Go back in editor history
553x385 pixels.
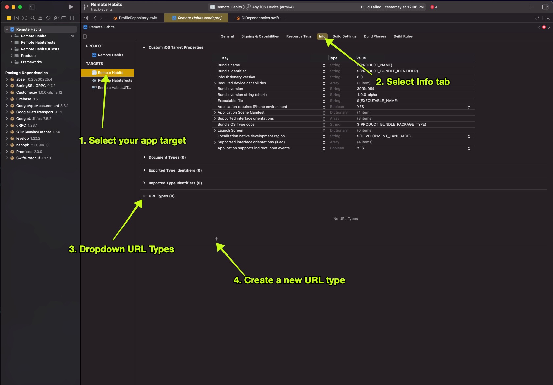pos(95,18)
